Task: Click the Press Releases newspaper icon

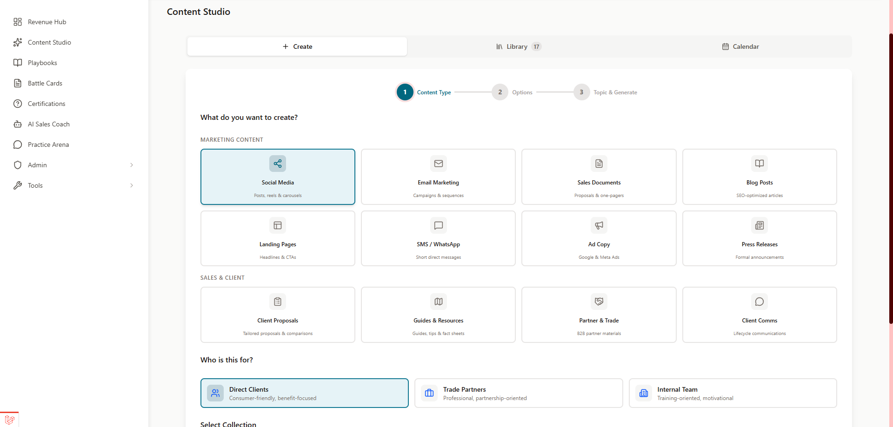Action: [x=760, y=225]
